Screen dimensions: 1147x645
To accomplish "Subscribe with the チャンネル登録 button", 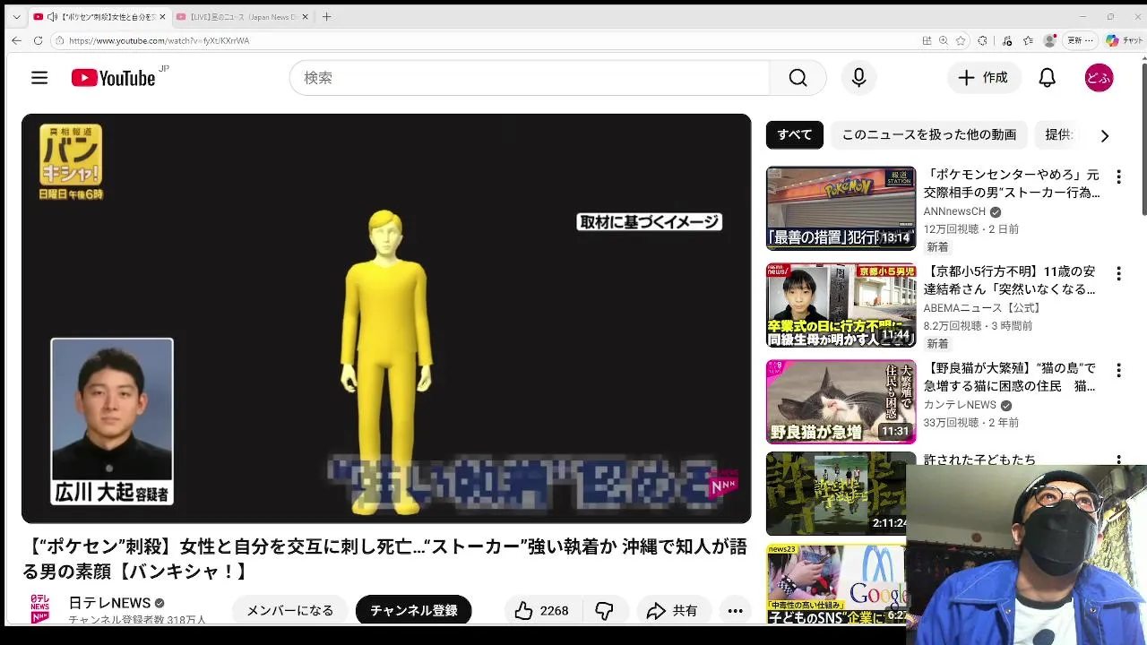I will click(x=413, y=611).
